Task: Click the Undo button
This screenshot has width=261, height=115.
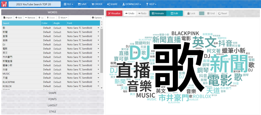Action: coord(130,13)
